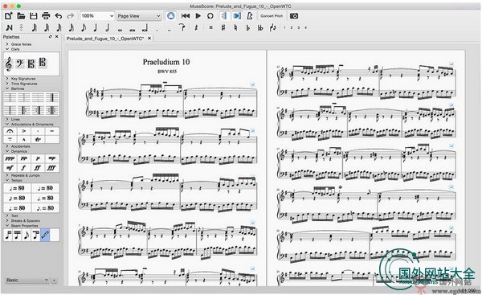Expand the Breaks & Spacers palette

7,220
